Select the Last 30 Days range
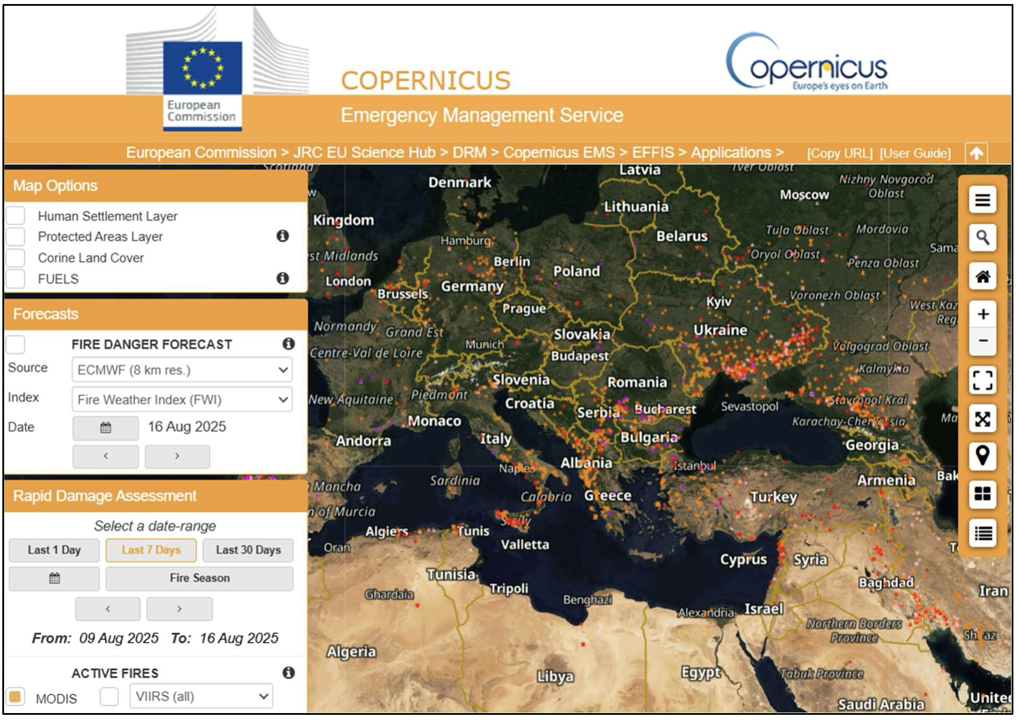Screen dimensions: 1018x720 (248, 550)
